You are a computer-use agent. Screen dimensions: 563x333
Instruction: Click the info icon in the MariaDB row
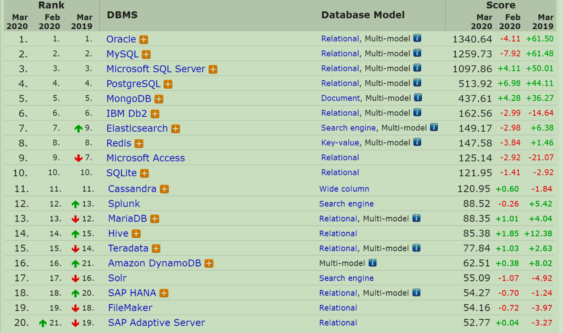416,218
